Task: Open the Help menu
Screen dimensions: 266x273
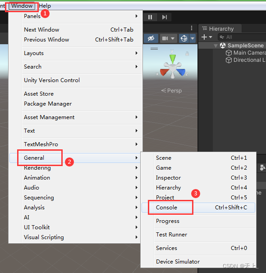Action: 45,6
